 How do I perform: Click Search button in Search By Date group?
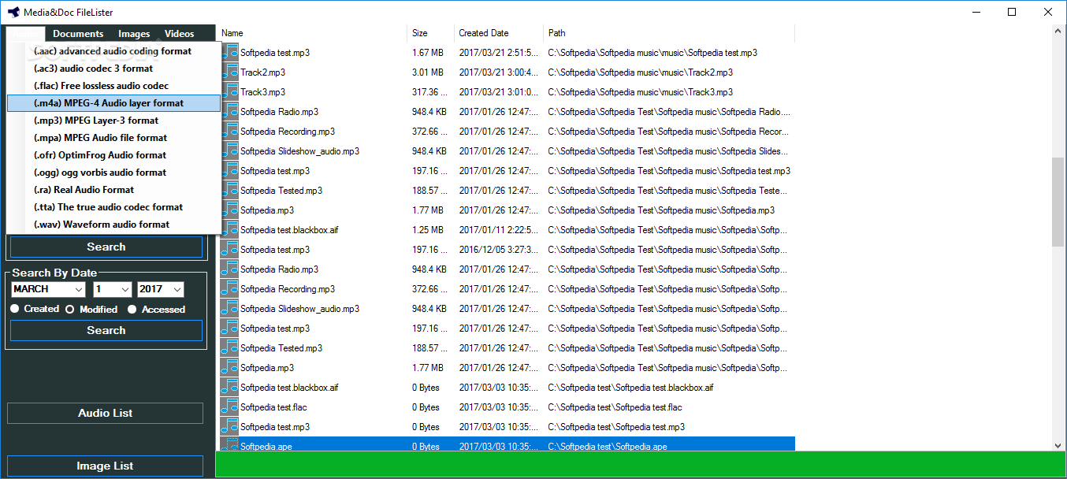pyautogui.click(x=106, y=330)
